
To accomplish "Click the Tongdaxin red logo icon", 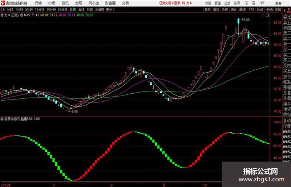I will 2,3.
